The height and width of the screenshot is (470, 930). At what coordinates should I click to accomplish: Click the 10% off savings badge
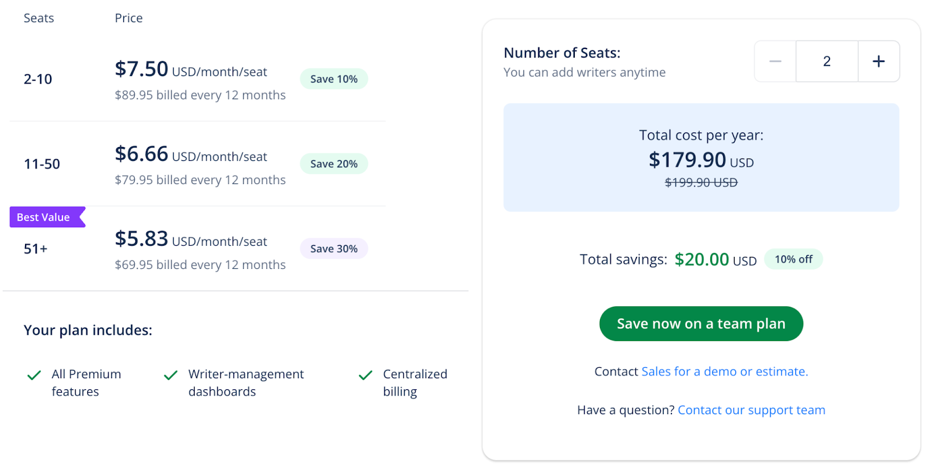click(793, 259)
